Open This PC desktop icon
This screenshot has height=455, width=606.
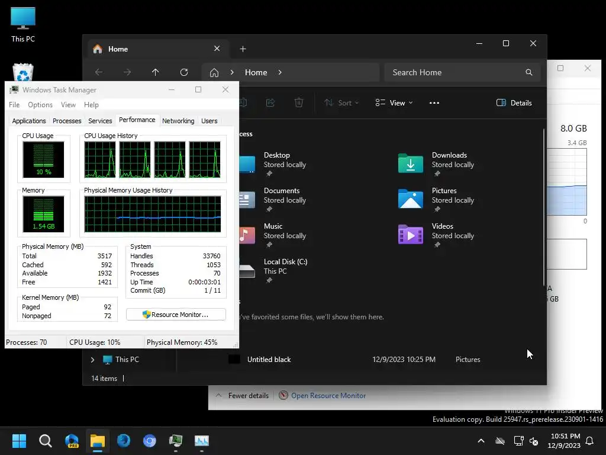(23, 24)
